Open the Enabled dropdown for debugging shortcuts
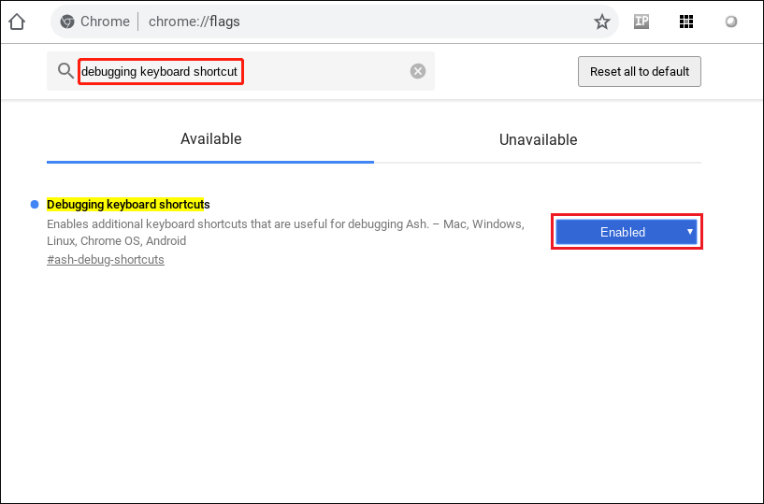764x504 pixels. (x=623, y=232)
